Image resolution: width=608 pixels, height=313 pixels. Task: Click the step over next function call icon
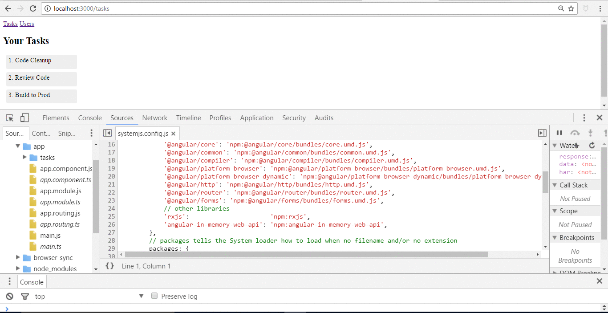coord(575,132)
